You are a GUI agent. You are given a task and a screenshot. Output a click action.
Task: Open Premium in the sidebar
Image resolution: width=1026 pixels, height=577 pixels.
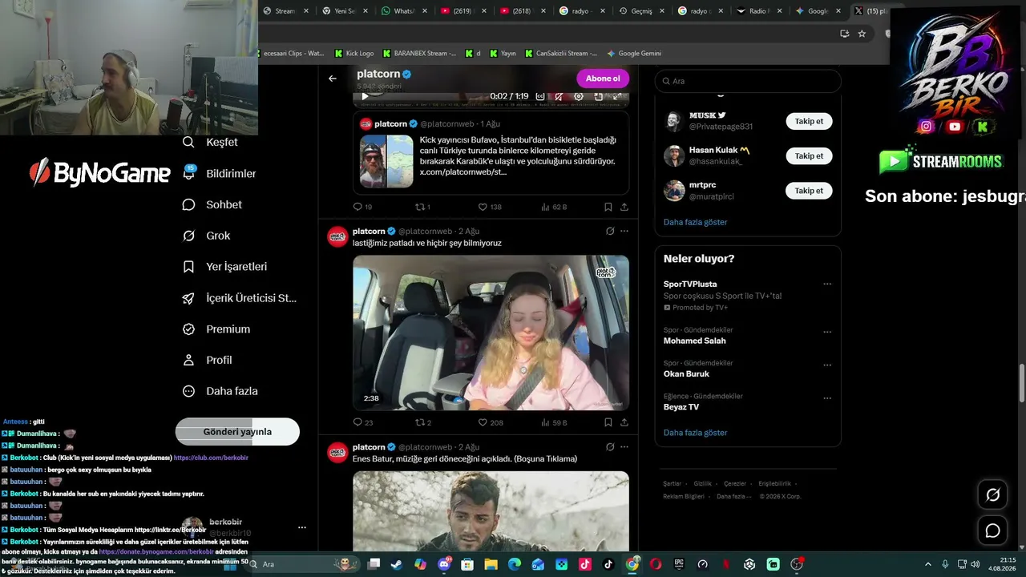[216, 329]
